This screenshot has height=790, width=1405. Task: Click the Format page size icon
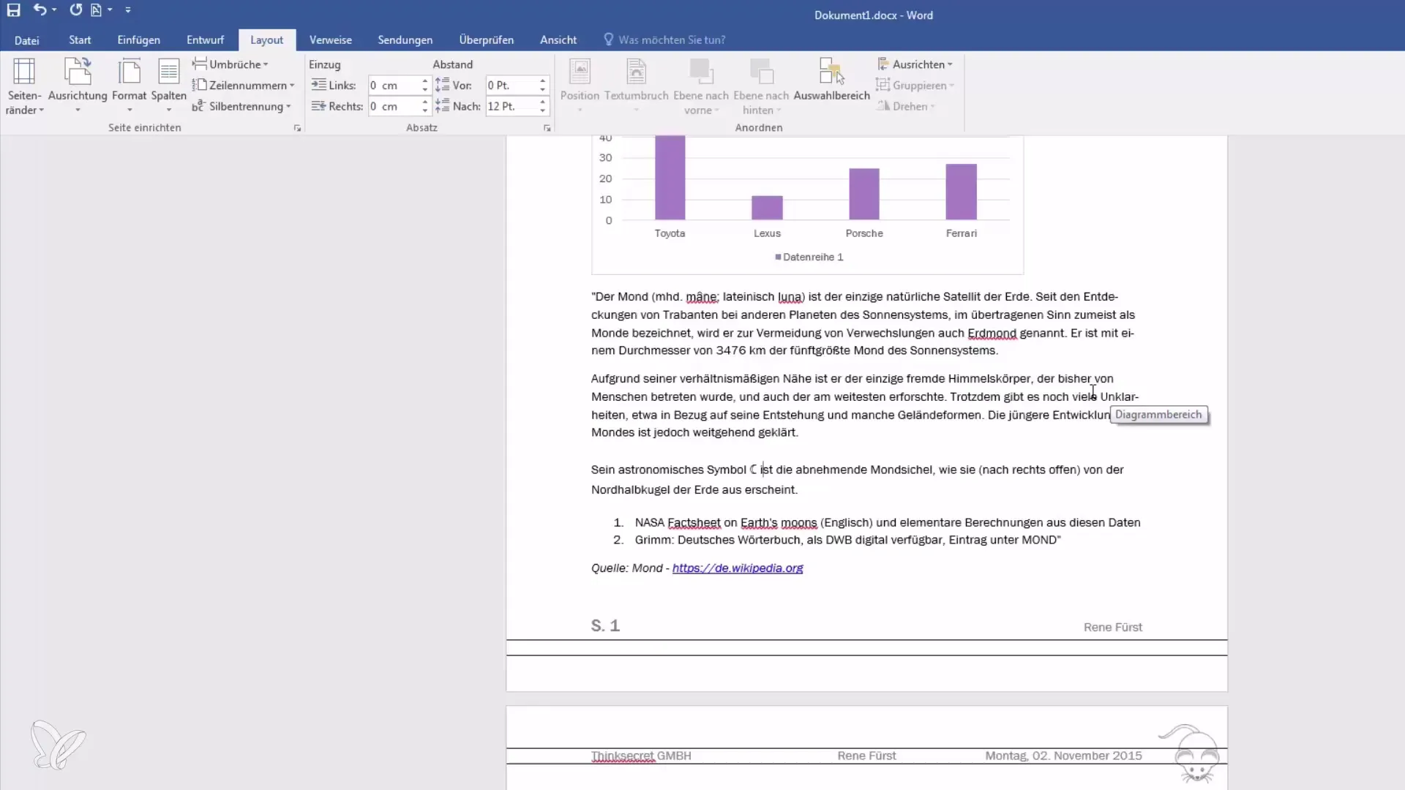(129, 72)
